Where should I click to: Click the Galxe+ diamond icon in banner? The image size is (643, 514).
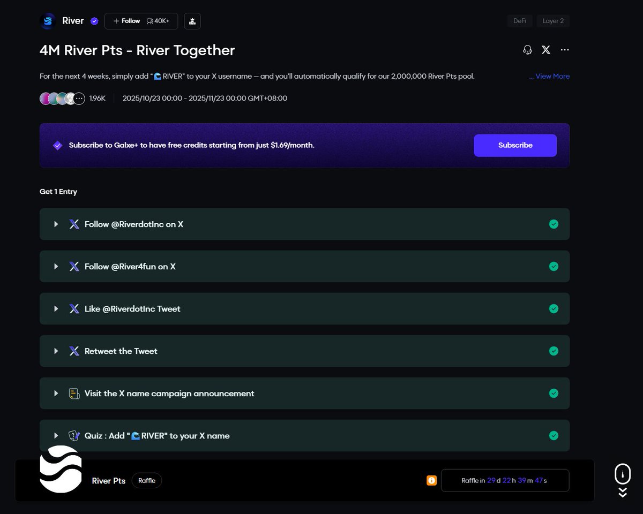tap(57, 145)
